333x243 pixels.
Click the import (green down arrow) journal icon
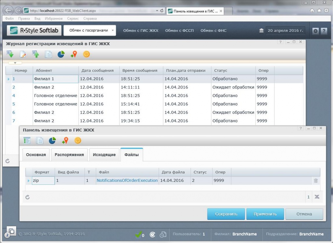click(x=10, y=54)
